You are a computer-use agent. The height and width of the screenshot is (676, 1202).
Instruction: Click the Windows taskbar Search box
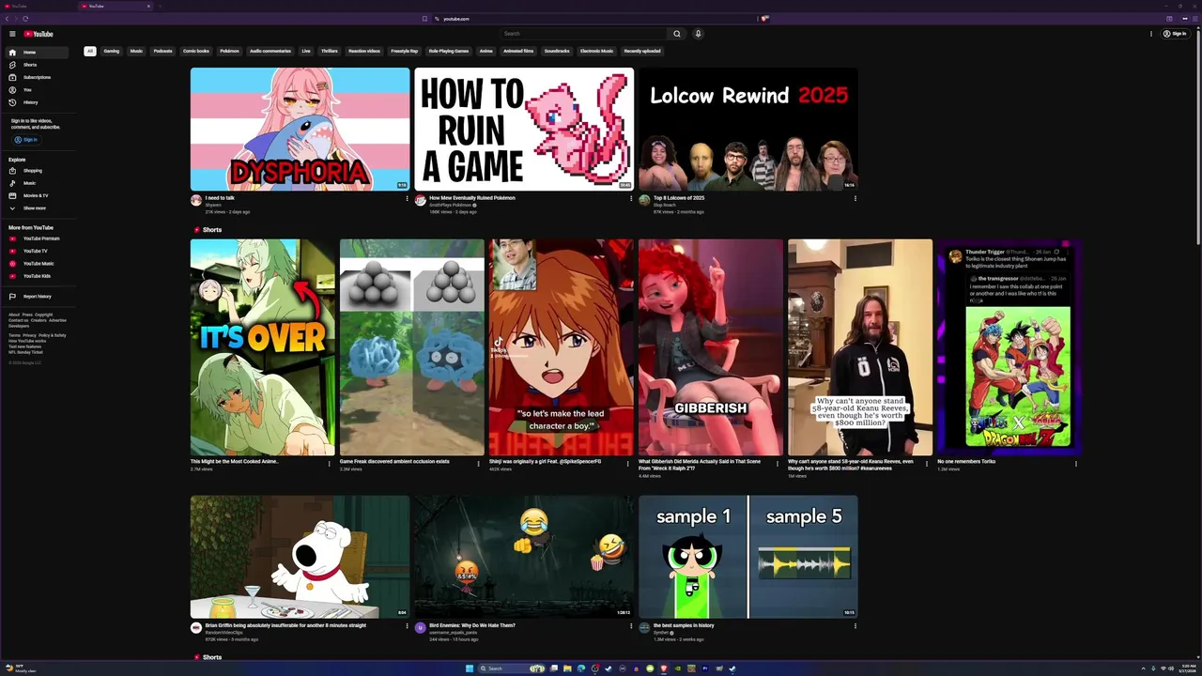pos(512,668)
